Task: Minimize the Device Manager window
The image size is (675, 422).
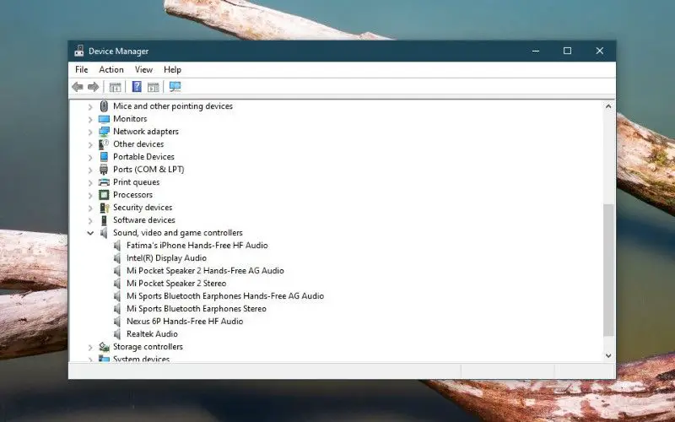Action: (x=536, y=51)
